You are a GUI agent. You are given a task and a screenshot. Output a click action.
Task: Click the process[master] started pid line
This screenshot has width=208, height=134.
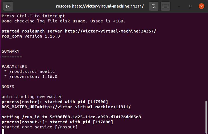(55, 102)
